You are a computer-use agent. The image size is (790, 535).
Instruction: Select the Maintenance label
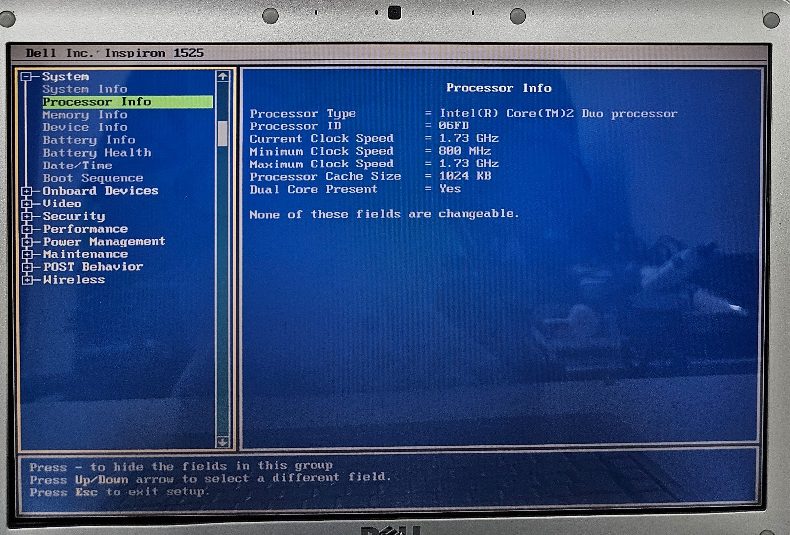(x=85, y=254)
